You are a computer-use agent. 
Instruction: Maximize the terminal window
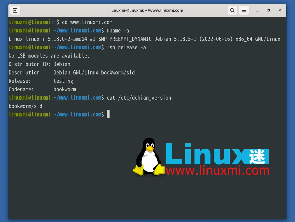(268, 10)
